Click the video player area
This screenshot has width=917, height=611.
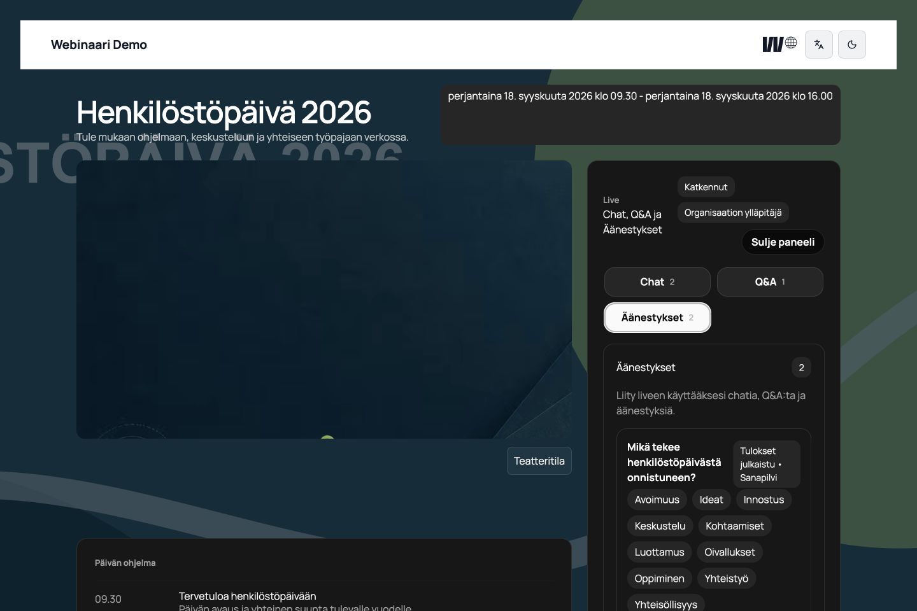(x=324, y=299)
